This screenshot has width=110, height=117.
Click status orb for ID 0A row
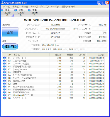click(x=4, y=75)
